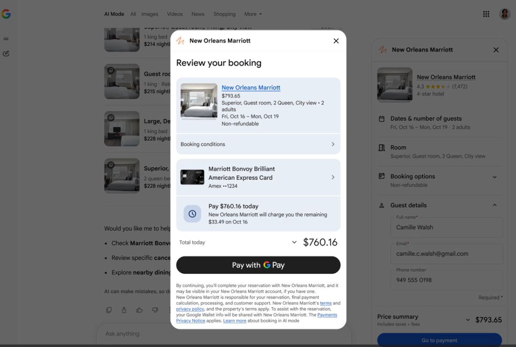This screenshot has width=516, height=347.
Task: Click the calendar icon next to Dates
Action: [x=381, y=119]
